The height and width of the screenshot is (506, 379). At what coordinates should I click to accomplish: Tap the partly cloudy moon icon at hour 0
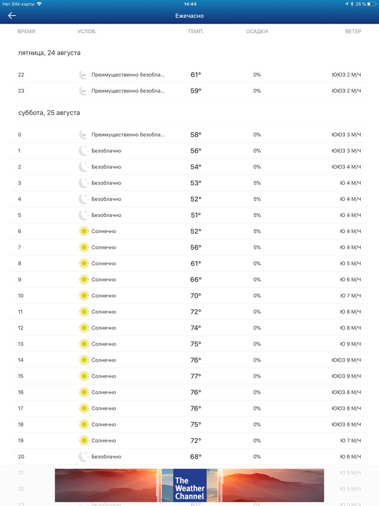(x=84, y=134)
